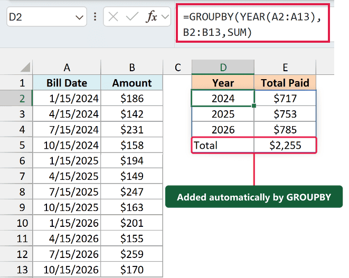Click the Amount header cell
349x278 pixels.
[132, 83]
